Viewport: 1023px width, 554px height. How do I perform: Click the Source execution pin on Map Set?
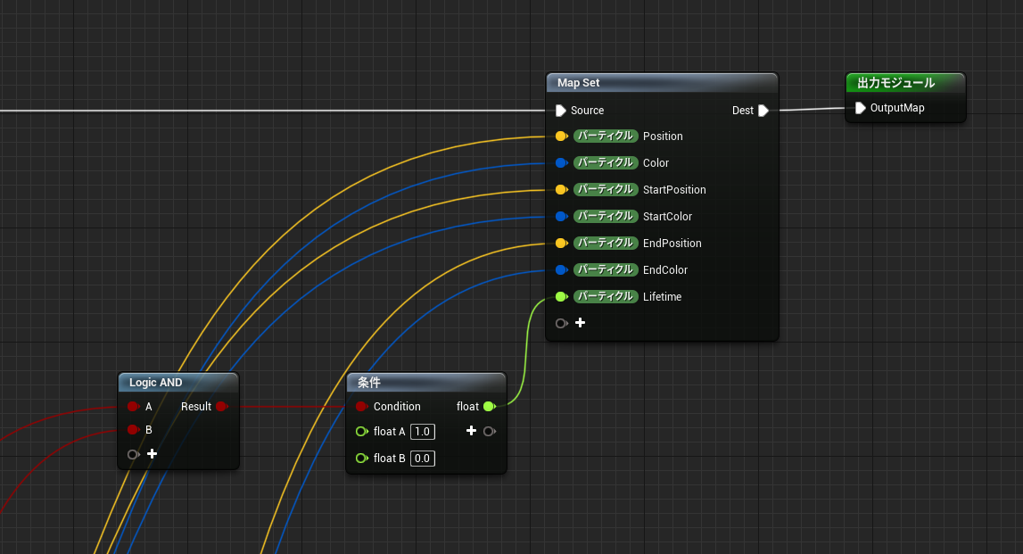[x=560, y=111]
